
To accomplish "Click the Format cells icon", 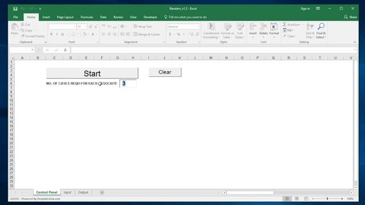I will pyautogui.click(x=274, y=27).
